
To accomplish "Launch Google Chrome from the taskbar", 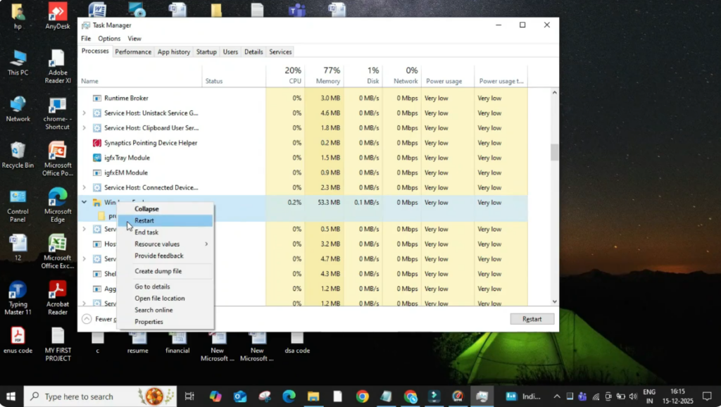I will 361,396.
